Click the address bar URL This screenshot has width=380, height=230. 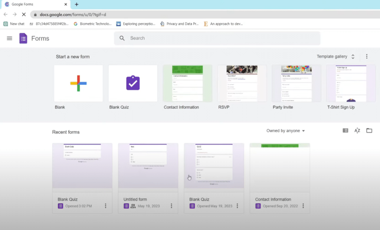tap(73, 14)
